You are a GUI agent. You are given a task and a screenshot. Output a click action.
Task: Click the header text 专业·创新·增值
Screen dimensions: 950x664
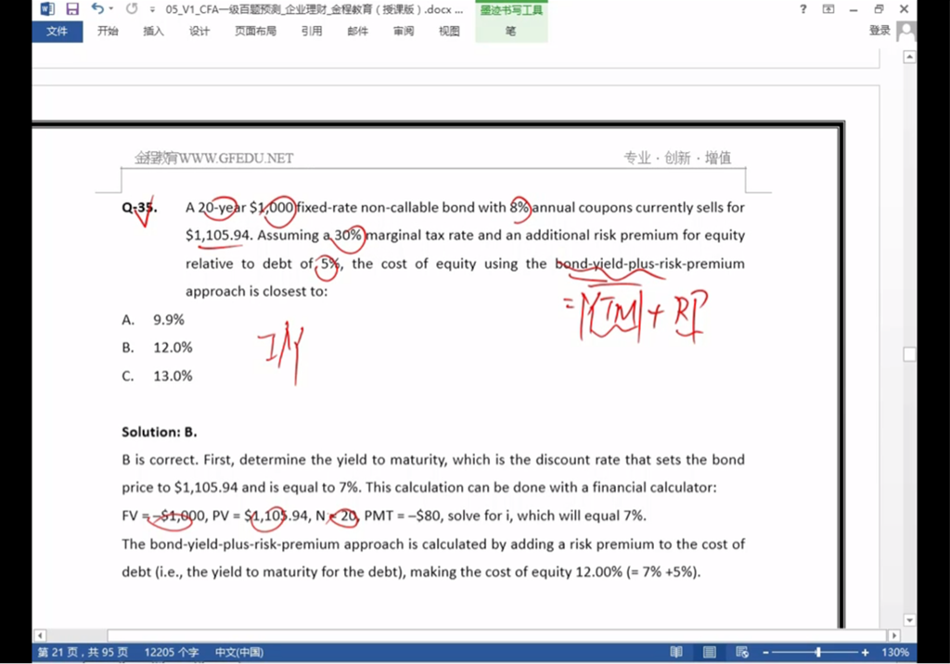pyautogui.click(x=677, y=159)
